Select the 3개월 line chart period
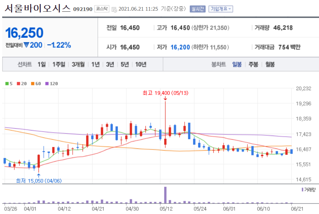This screenshot has height=214, width=319. click(78, 64)
